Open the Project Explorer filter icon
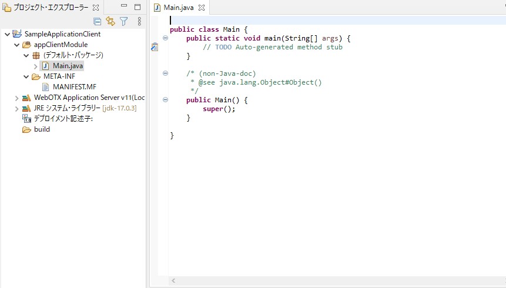This screenshot has width=506, height=288. pyautogui.click(x=123, y=21)
